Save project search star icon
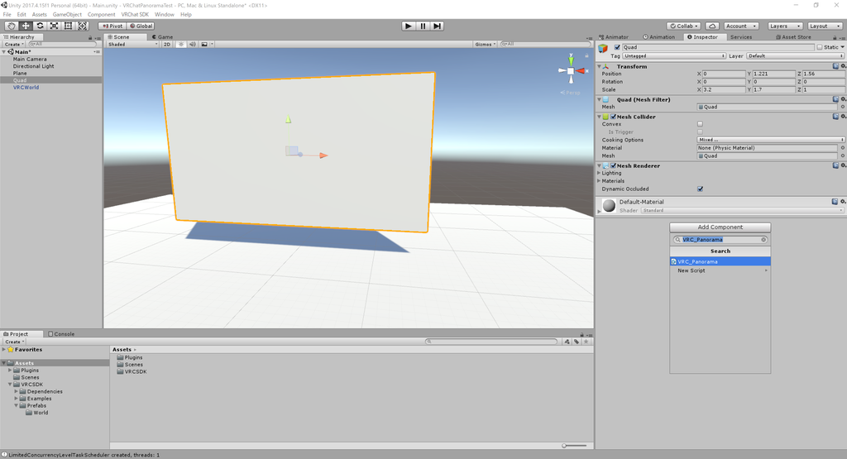 click(x=586, y=342)
